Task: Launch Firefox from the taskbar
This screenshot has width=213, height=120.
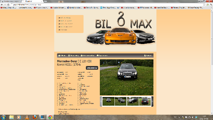Action: (x=35, y=117)
